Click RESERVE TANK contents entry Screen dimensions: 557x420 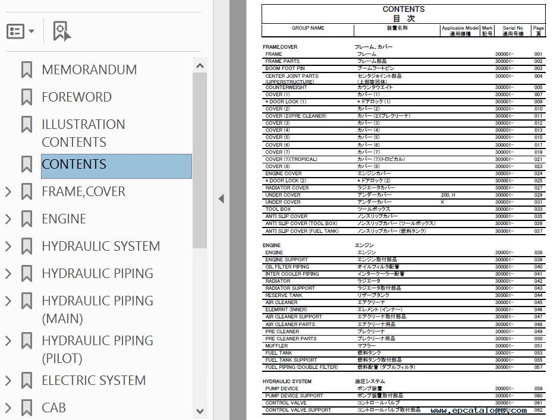click(x=284, y=295)
